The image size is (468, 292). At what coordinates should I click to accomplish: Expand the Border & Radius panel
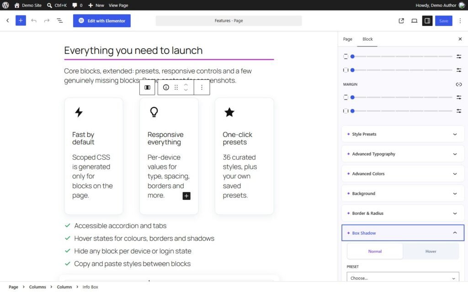pyautogui.click(x=403, y=214)
